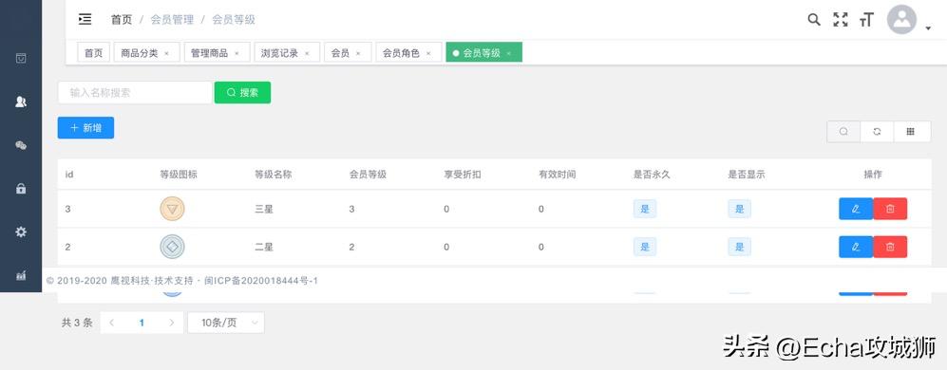
Task: Select page 1 in pagination
Action: click(x=142, y=323)
